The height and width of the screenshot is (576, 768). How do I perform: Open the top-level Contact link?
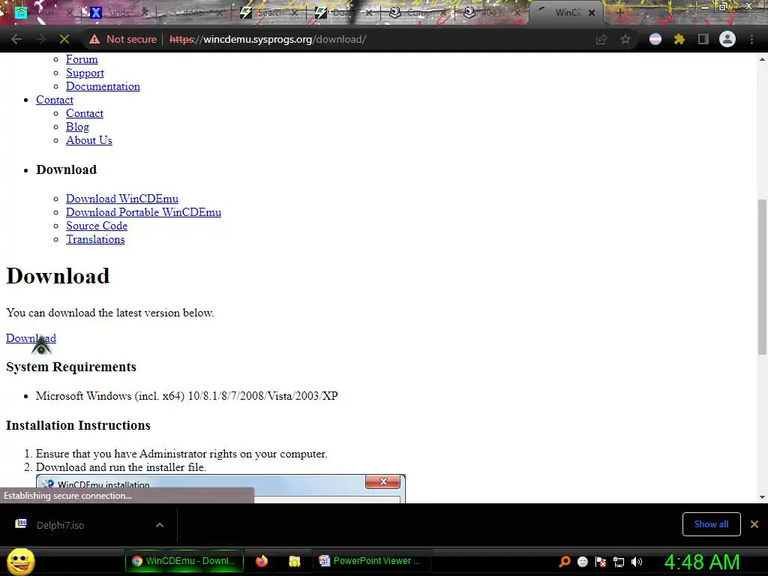click(54, 100)
